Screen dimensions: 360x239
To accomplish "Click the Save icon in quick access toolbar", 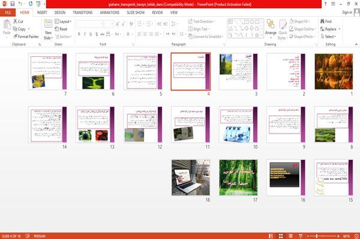I will [x=13, y=4].
